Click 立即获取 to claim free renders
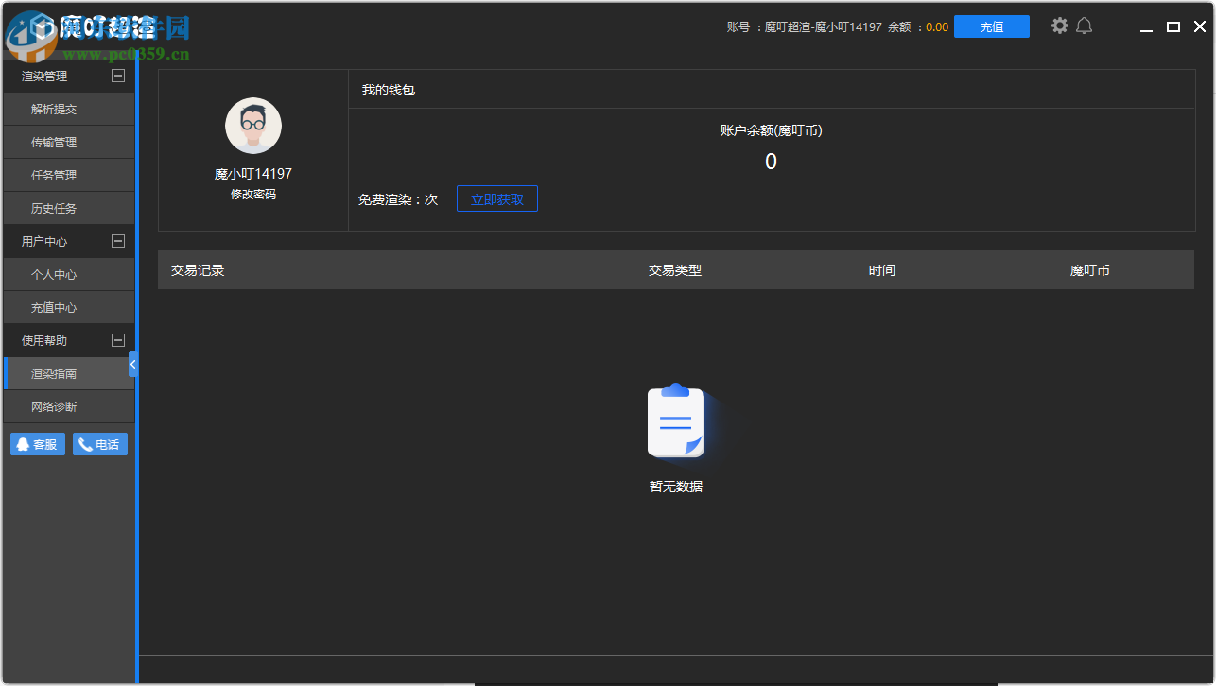Image resolution: width=1216 pixels, height=686 pixels. [496, 197]
